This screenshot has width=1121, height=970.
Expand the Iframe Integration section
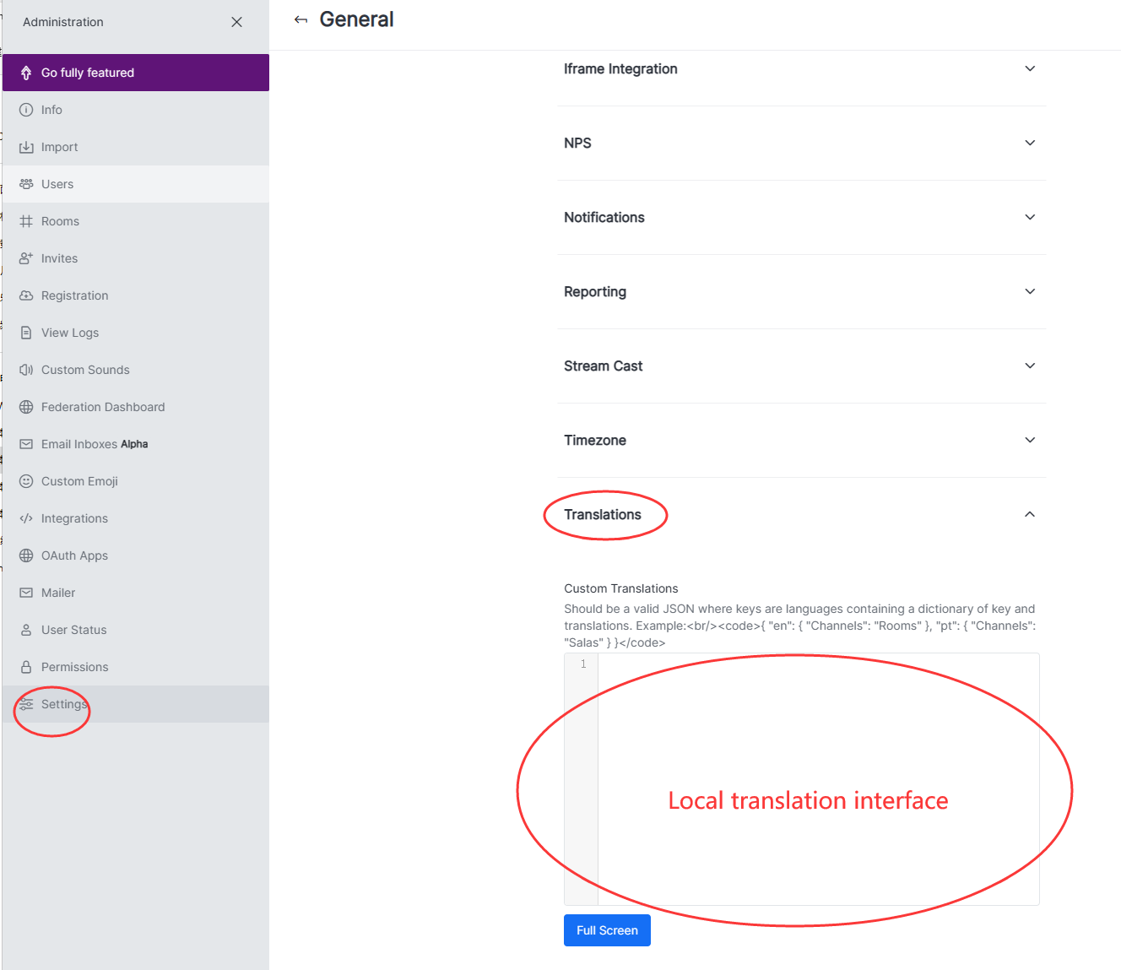coord(1030,69)
